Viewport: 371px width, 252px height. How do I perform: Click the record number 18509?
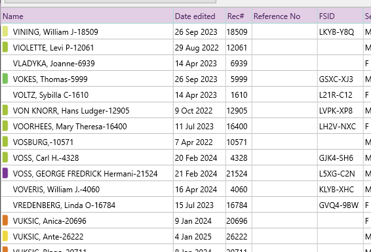point(237,32)
